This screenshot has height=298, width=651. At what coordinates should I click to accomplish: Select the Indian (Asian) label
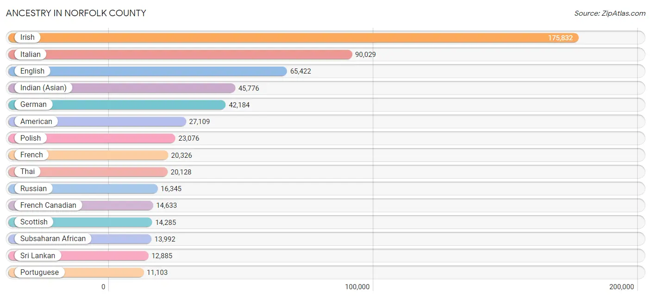click(x=44, y=88)
